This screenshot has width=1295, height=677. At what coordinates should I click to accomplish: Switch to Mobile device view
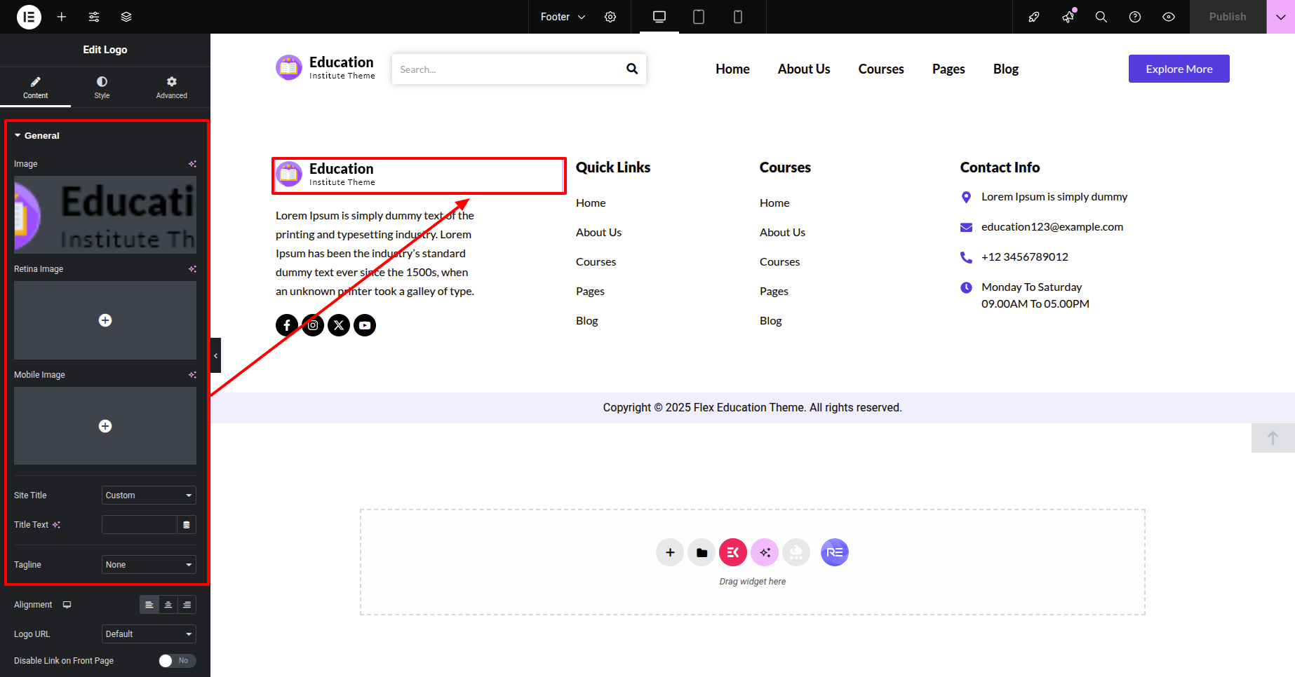tap(738, 17)
